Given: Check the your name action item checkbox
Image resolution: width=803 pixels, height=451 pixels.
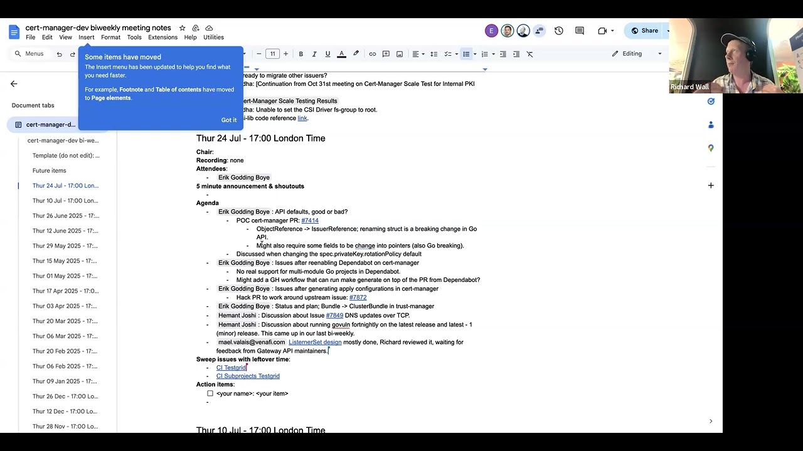Looking at the screenshot, I should (210, 393).
